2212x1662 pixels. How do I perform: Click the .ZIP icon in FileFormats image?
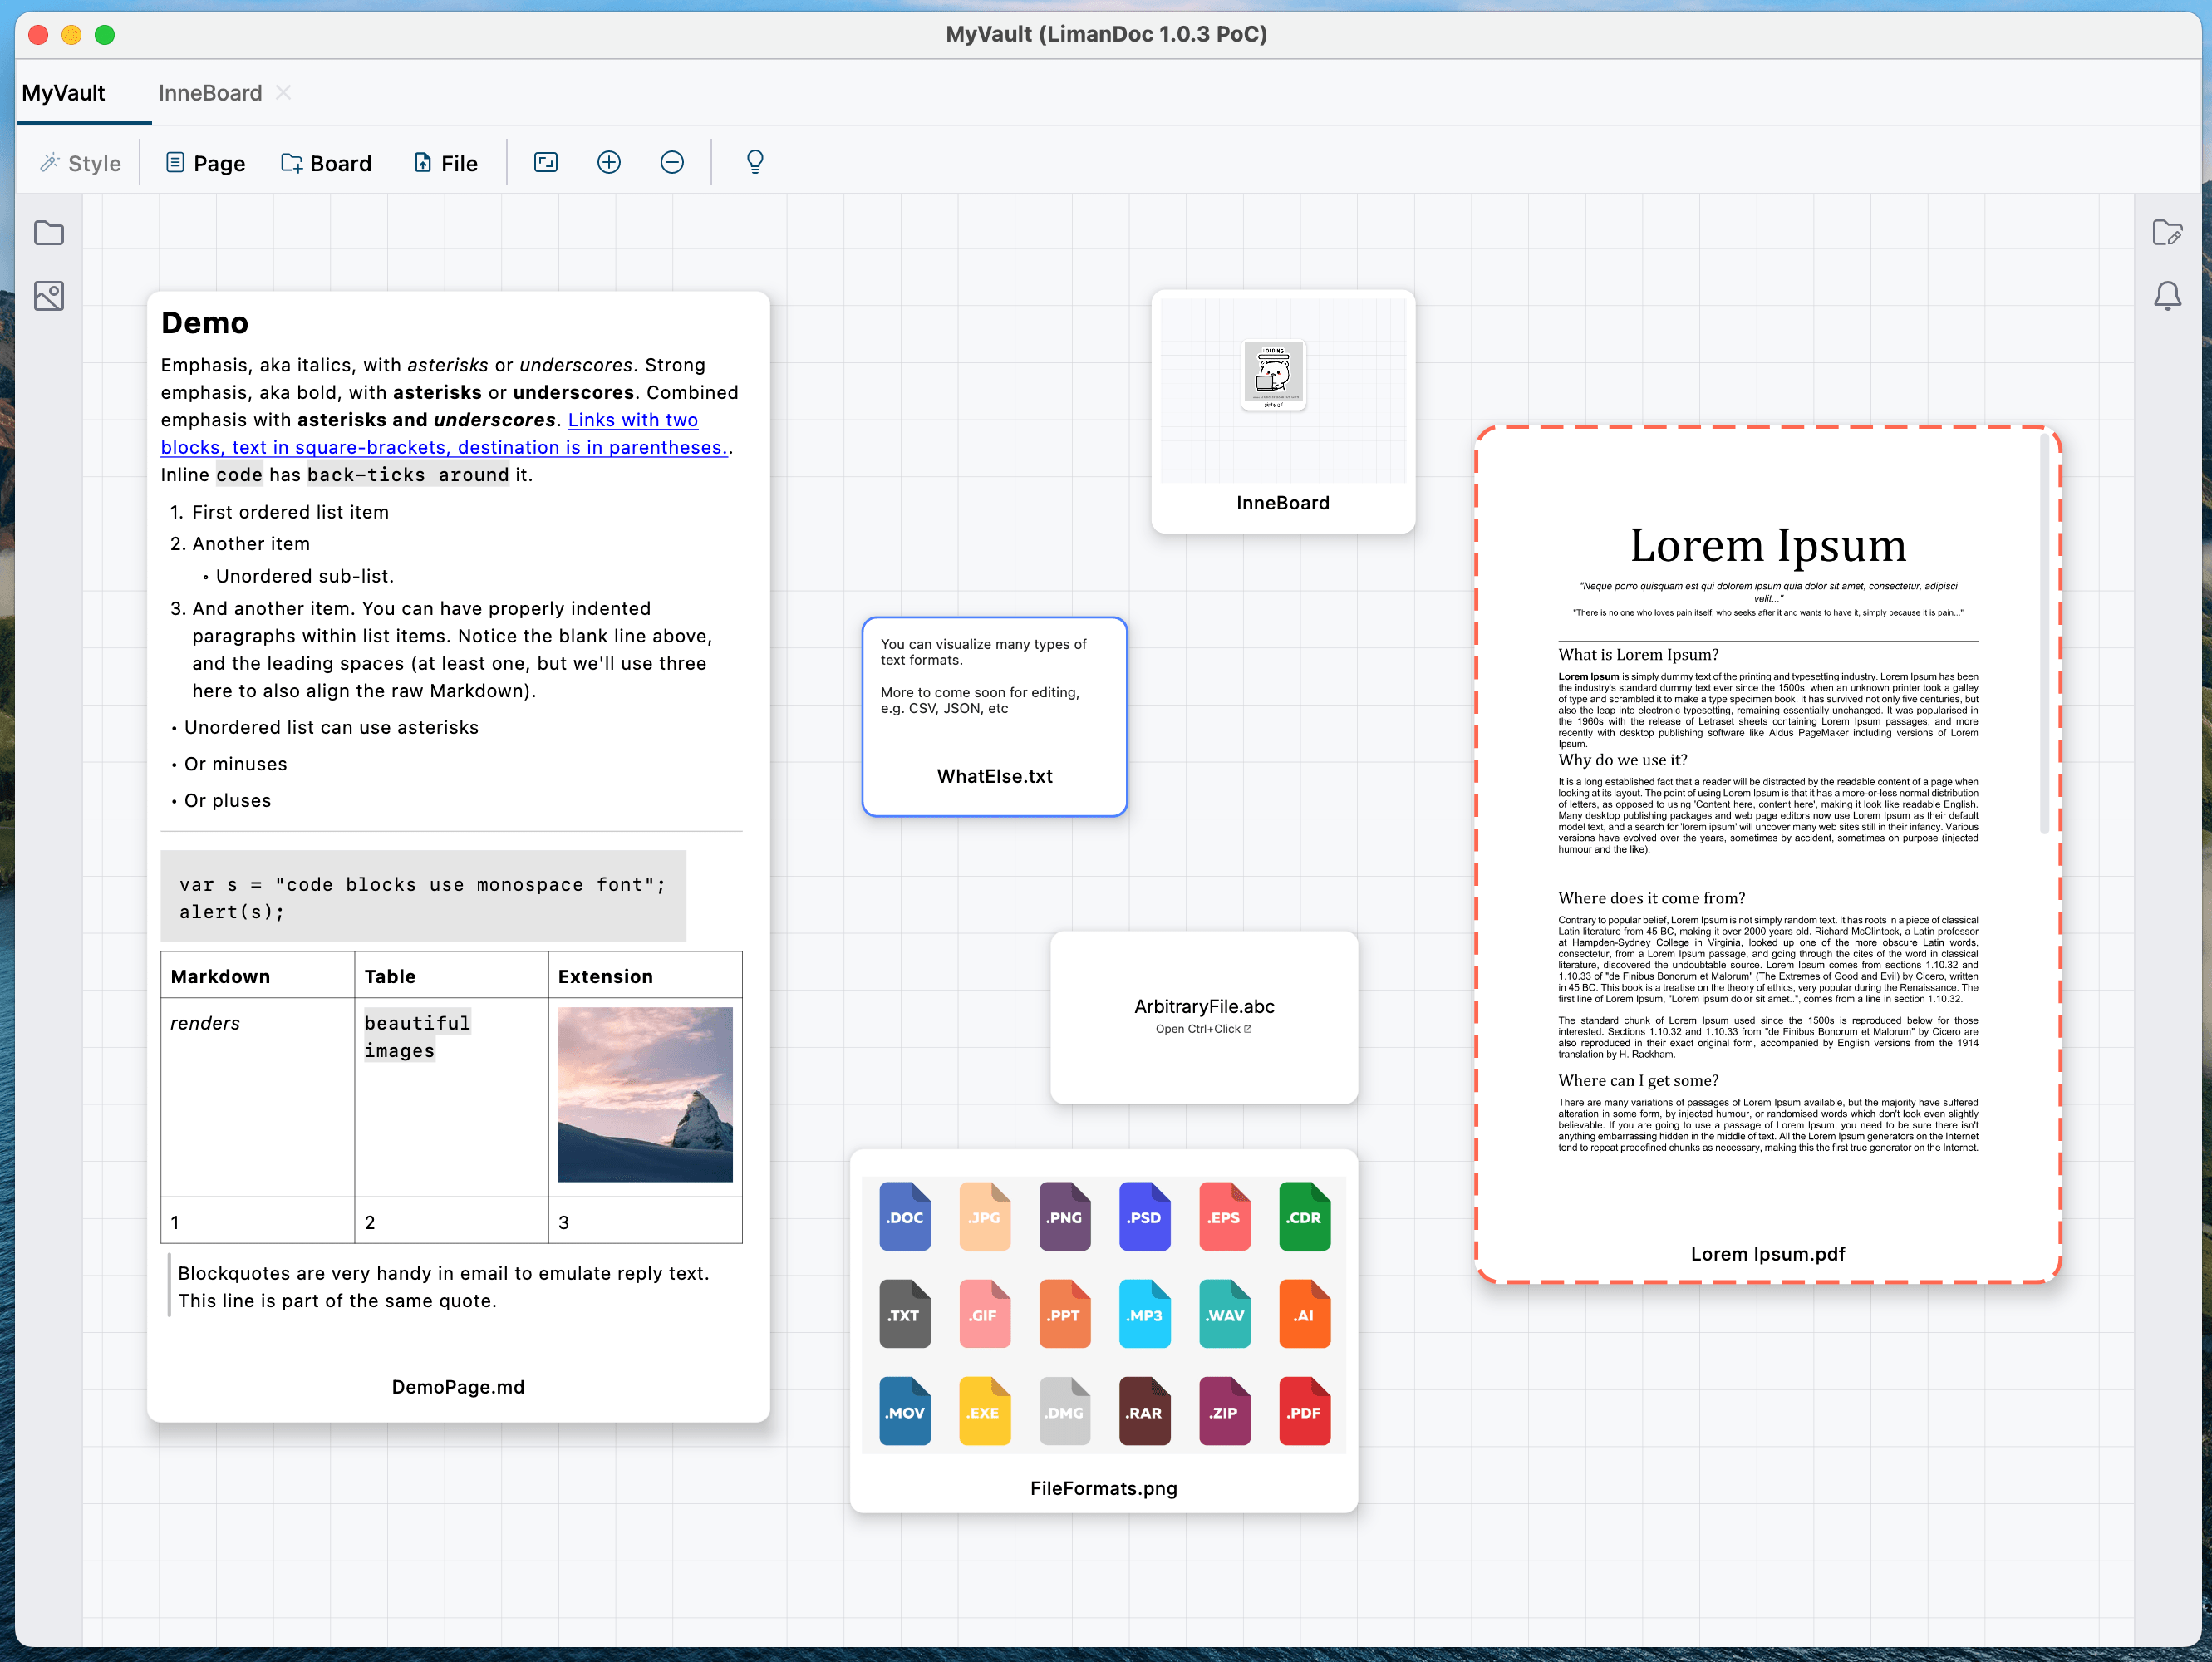(x=1225, y=1411)
